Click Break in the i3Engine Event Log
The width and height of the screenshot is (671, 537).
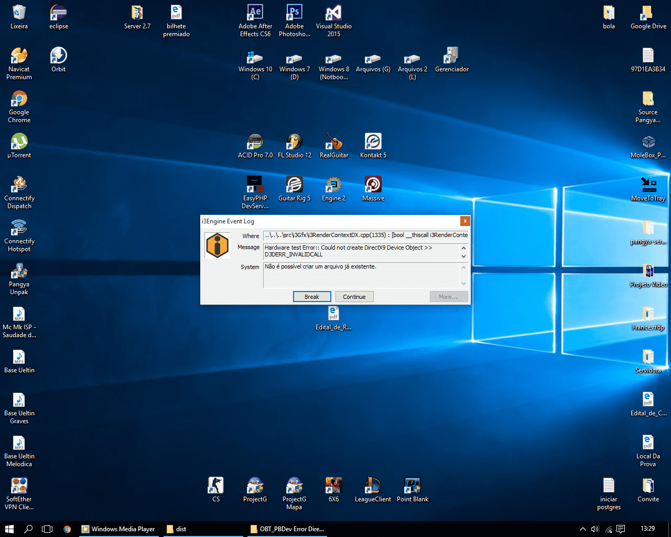click(312, 297)
